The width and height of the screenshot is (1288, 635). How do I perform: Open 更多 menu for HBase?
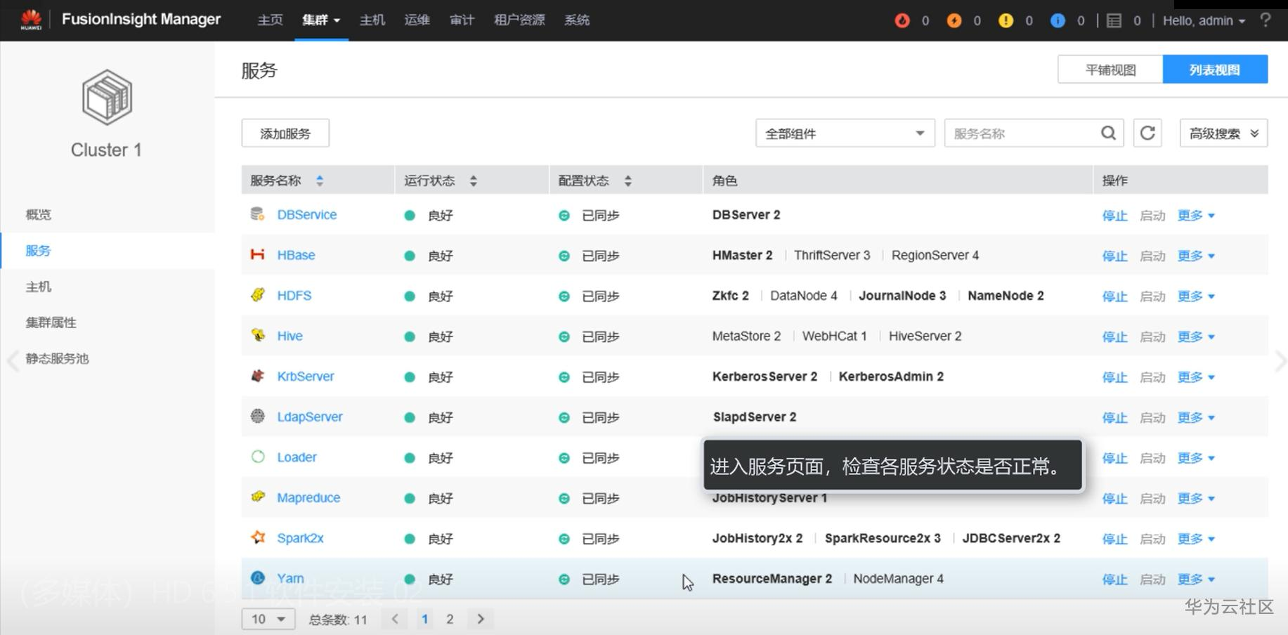pyautogui.click(x=1196, y=256)
